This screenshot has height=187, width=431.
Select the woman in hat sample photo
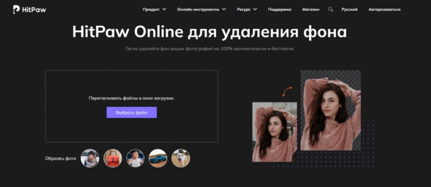tap(90, 158)
